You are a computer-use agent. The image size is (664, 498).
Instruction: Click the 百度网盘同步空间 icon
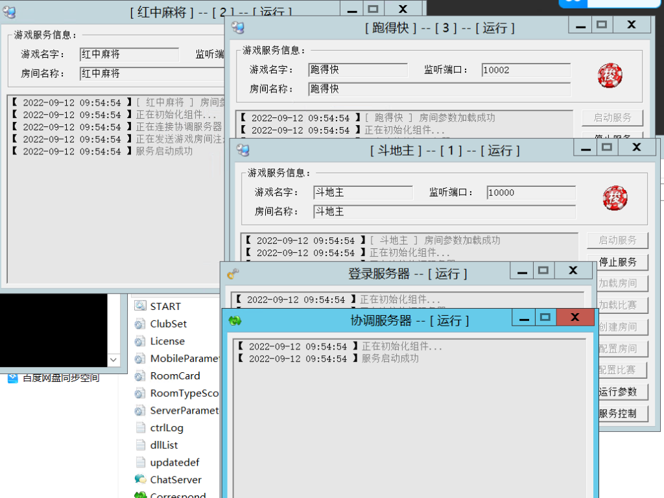tap(12, 378)
